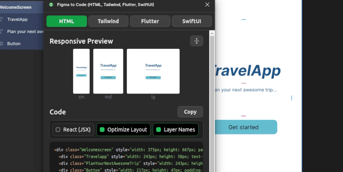Open the Flutter code tab
The image size is (343, 172).
tap(150, 21)
